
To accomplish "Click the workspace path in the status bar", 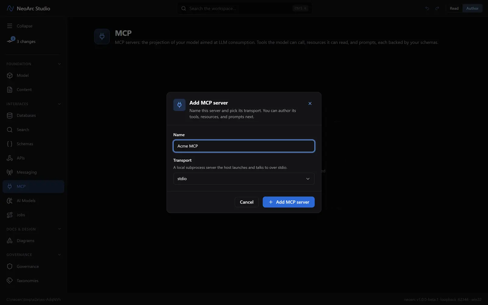I will pos(34,300).
